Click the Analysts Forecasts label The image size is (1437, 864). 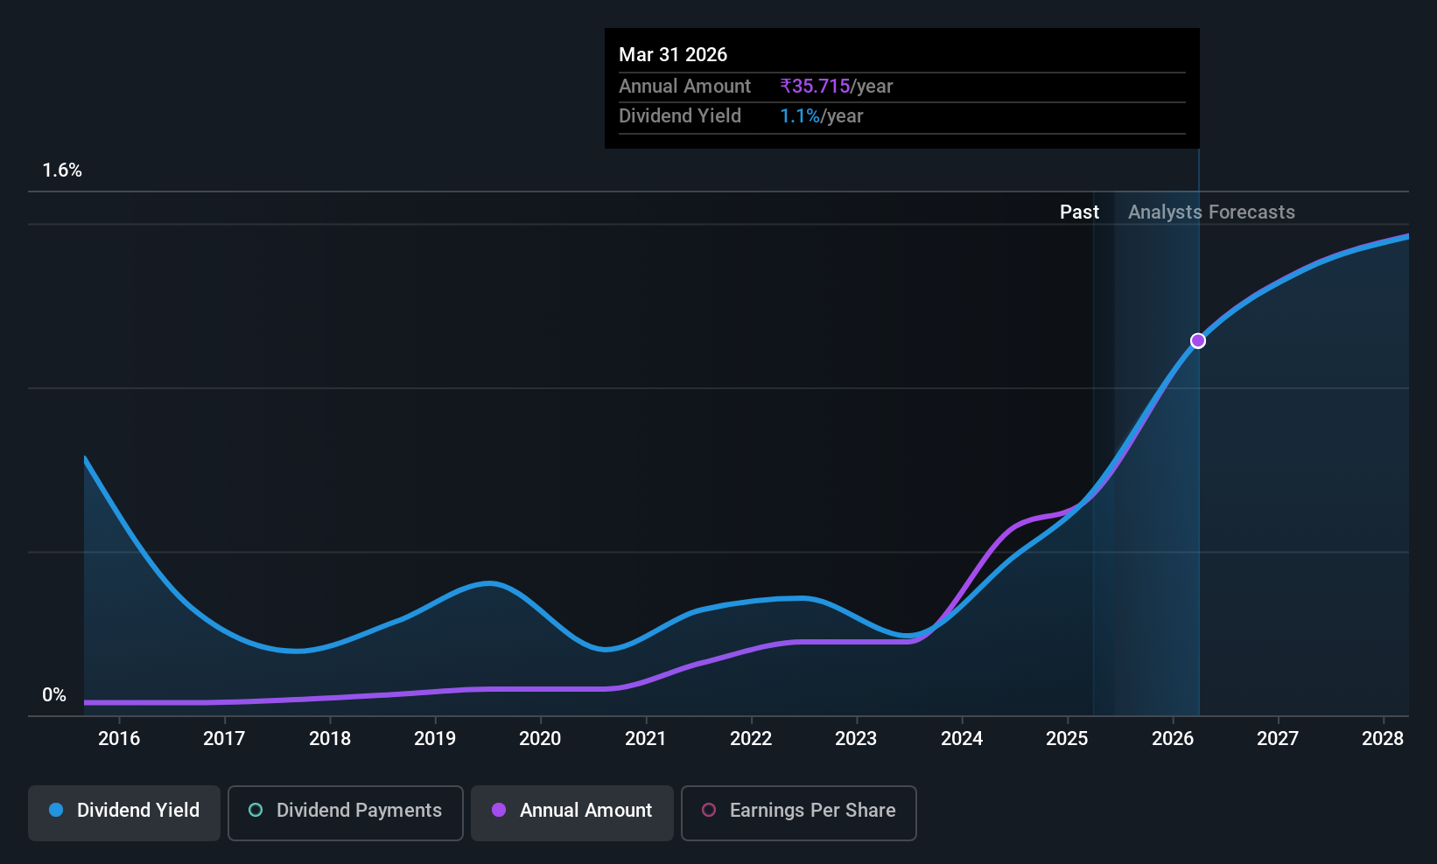click(1211, 213)
